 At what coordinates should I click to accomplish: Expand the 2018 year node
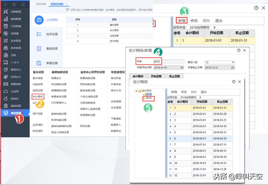pos(149,94)
